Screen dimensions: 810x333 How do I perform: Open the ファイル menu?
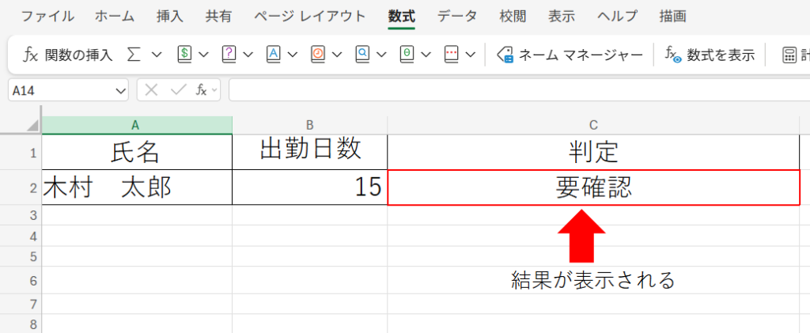(x=47, y=16)
